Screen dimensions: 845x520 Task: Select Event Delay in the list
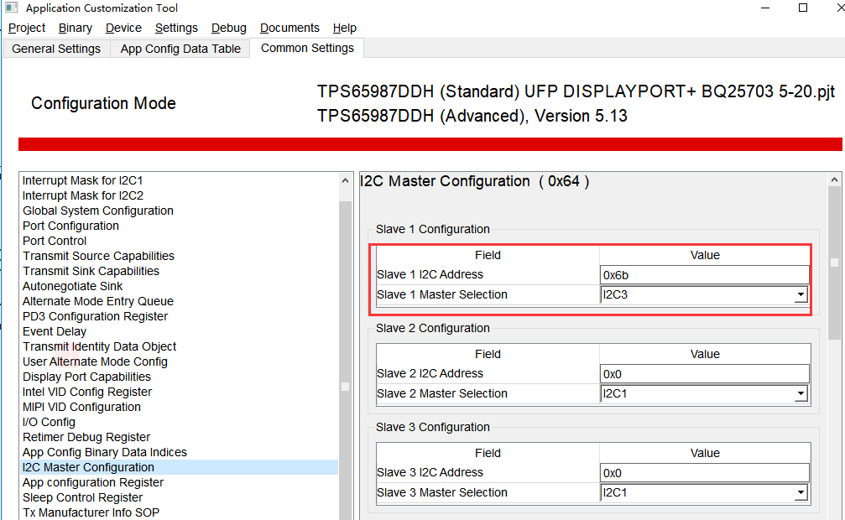tap(179, 331)
